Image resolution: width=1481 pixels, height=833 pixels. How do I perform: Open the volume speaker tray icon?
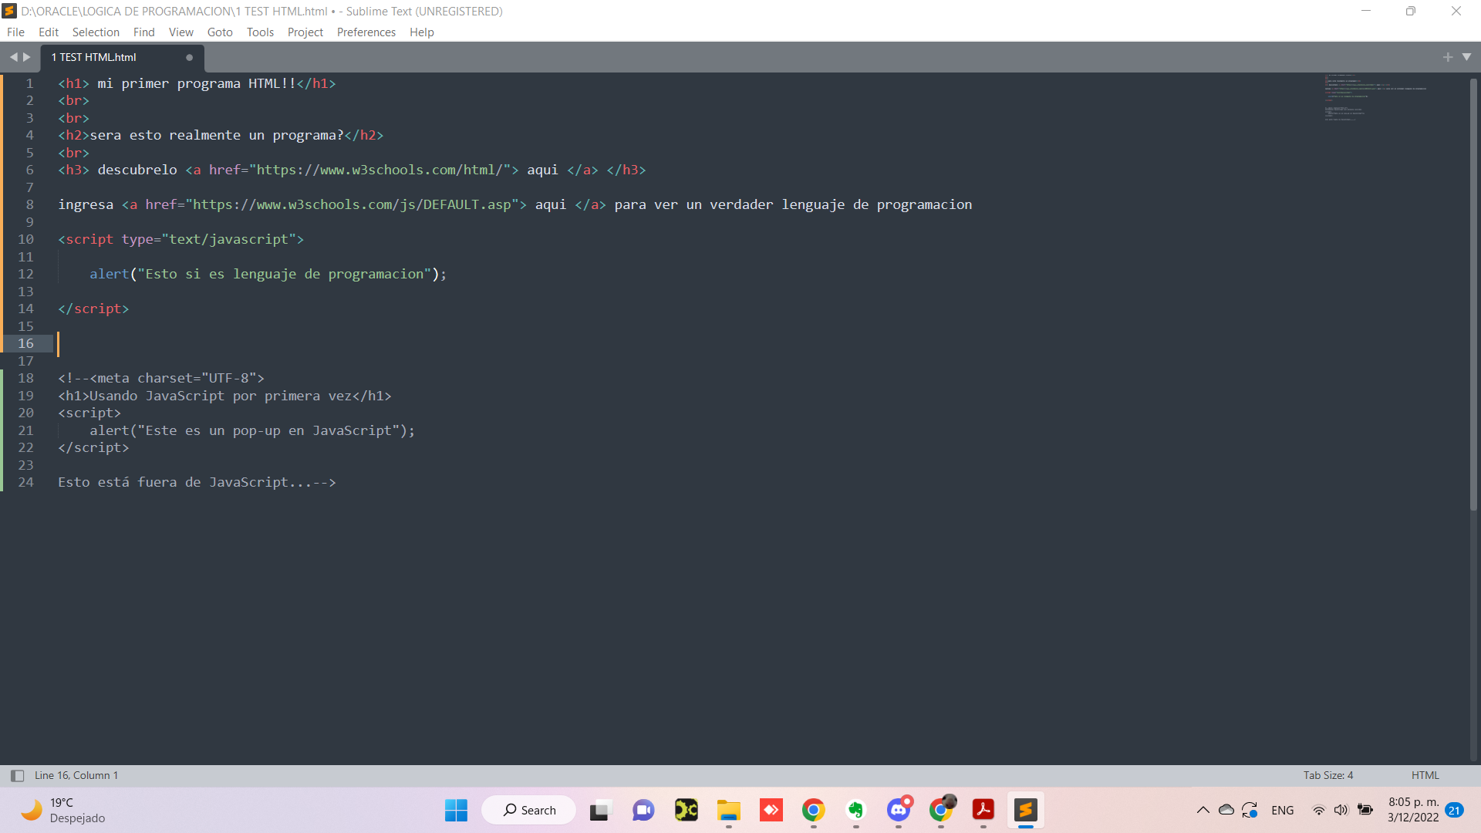coord(1341,810)
